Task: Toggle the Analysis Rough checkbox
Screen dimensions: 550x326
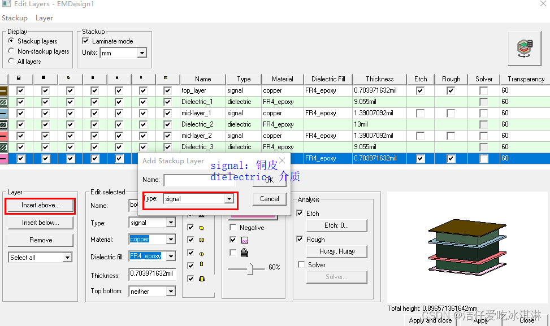Action: coord(300,240)
